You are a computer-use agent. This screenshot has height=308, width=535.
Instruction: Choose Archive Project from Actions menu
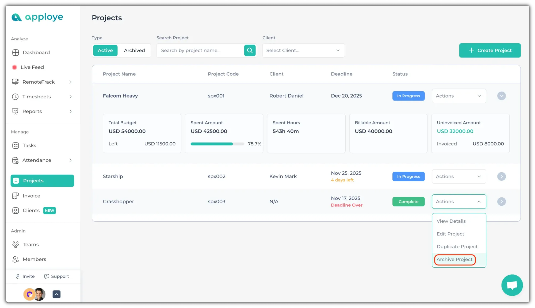point(454,259)
